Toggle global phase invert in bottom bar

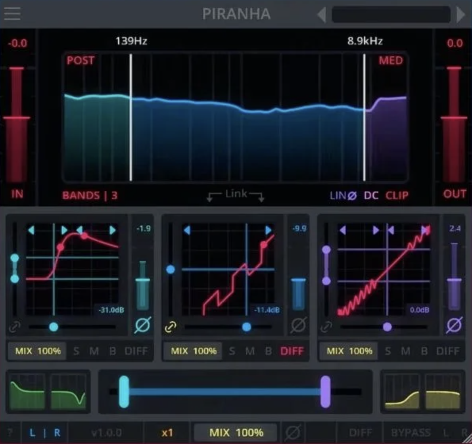[x=293, y=433]
